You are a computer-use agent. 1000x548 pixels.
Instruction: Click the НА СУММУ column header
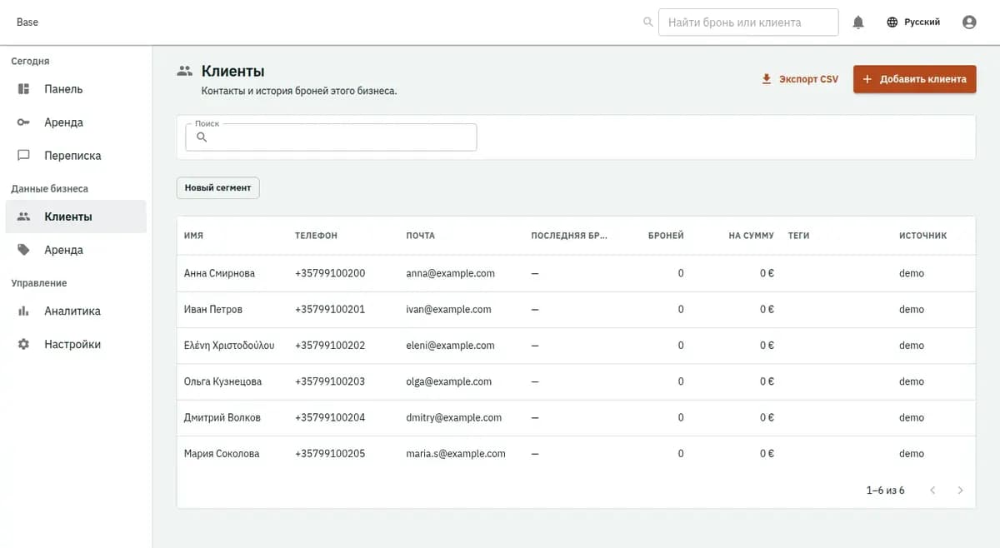pyautogui.click(x=751, y=236)
